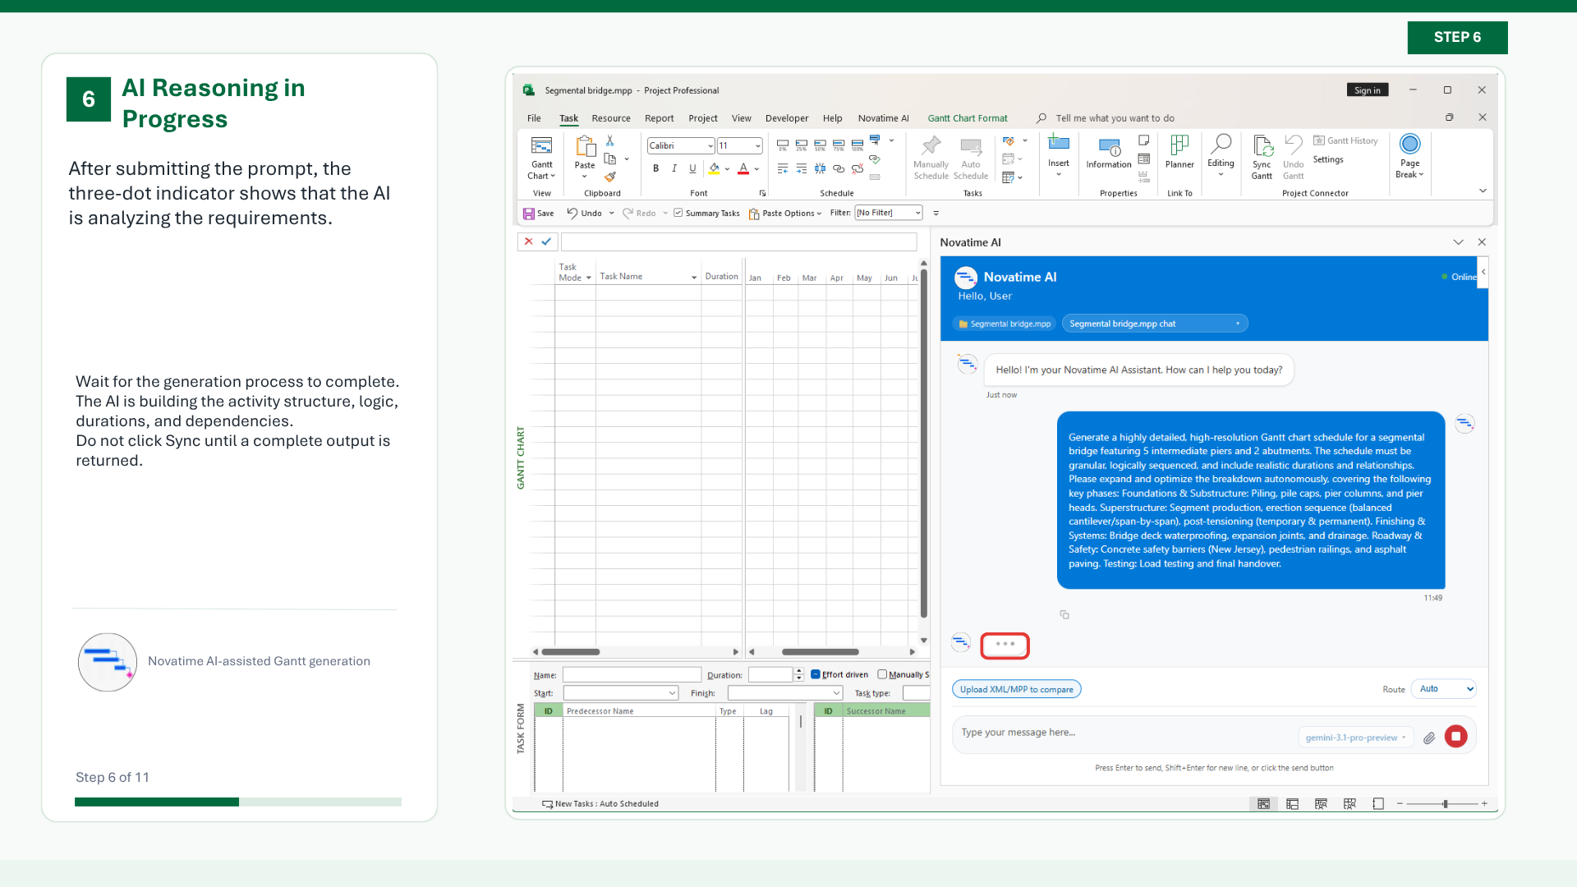Mark task 100% complete
Screen dimensions: 1577x887
point(857,145)
